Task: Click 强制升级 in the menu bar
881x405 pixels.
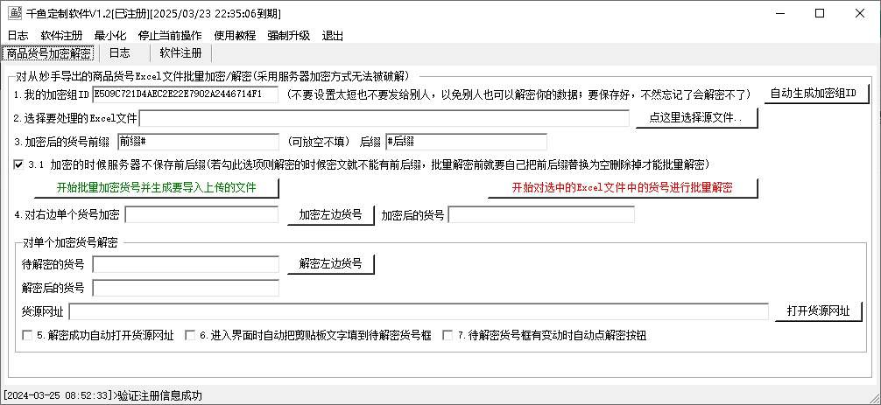Action: (x=288, y=36)
